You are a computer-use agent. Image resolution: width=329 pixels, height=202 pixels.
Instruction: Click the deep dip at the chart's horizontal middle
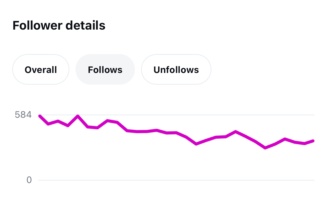pyautogui.click(x=196, y=144)
